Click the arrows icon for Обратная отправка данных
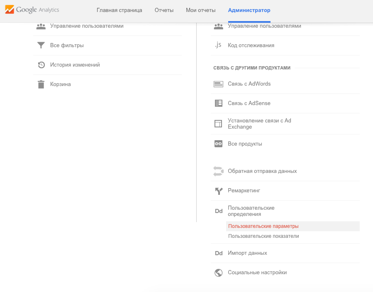Screen dimensions: 373x292 [x=218, y=171]
